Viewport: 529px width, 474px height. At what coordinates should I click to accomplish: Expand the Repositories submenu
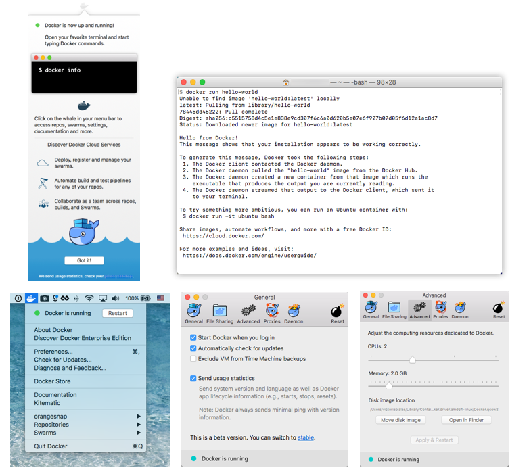click(86, 425)
